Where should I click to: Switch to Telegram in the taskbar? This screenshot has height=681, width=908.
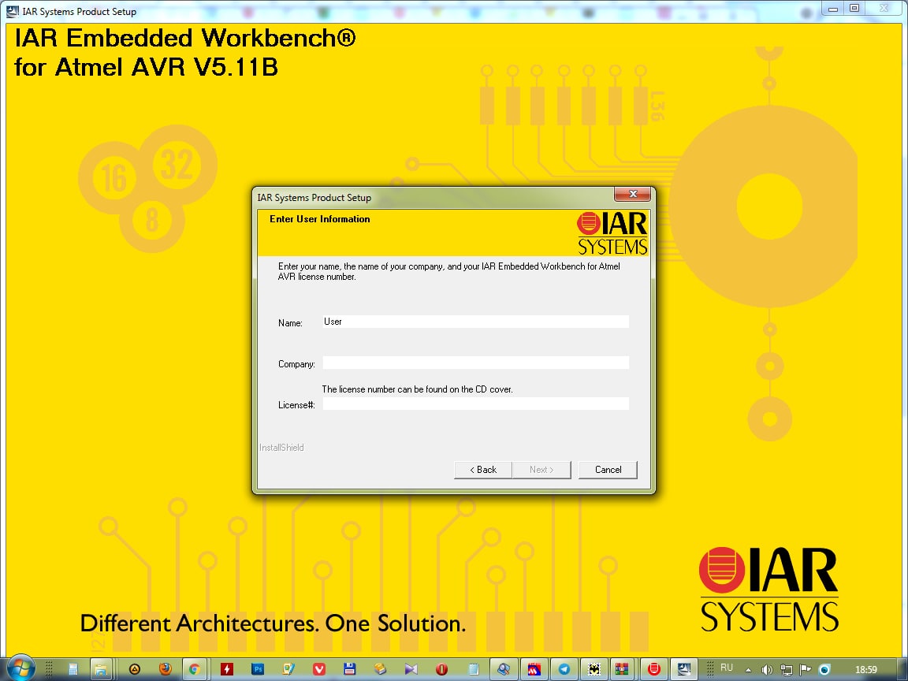click(564, 669)
